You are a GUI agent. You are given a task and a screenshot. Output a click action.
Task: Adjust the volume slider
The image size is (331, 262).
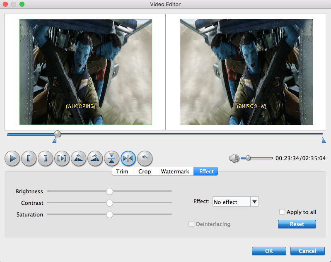(256, 158)
